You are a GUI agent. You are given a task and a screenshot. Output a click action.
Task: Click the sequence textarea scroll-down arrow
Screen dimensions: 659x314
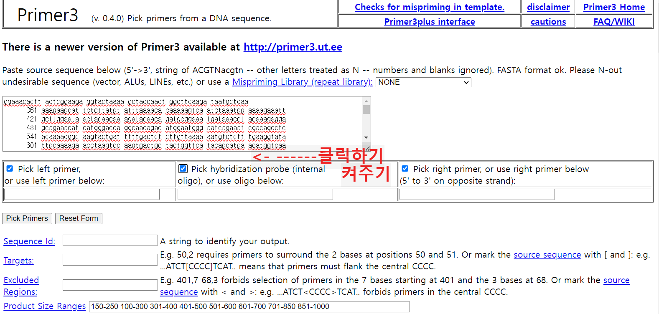click(366, 137)
